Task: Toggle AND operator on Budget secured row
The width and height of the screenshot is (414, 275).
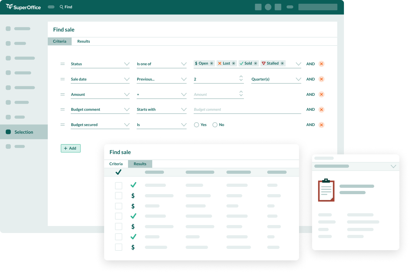Action: point(310,125)
